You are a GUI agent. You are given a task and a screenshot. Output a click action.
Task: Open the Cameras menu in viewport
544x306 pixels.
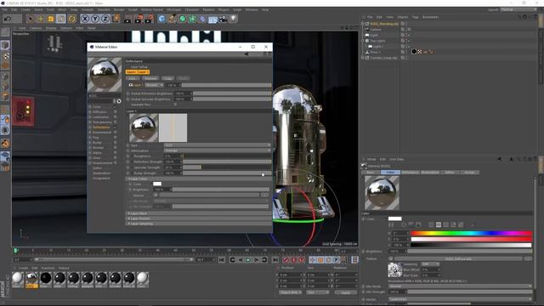36,28
